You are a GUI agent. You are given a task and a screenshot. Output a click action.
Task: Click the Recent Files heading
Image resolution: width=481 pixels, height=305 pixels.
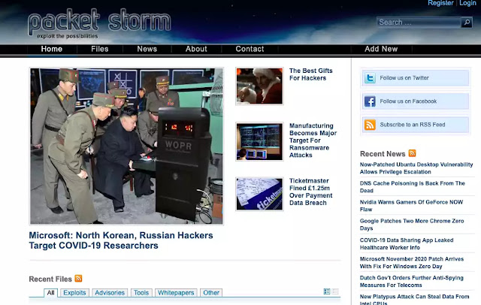pyautogui.click(x=50, y=279)
